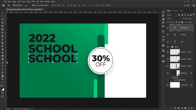Click the foreground color swatch
This screenshot has width=196, height=110.
tap(2, 88)
